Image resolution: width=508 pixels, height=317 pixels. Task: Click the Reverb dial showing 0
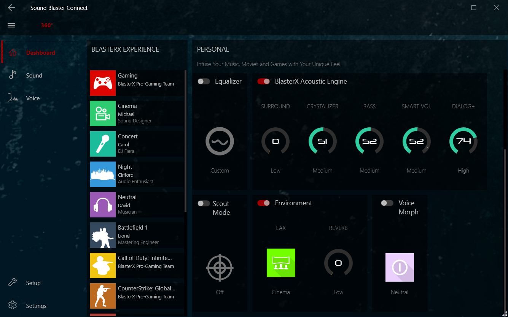[x=338, y=263]
